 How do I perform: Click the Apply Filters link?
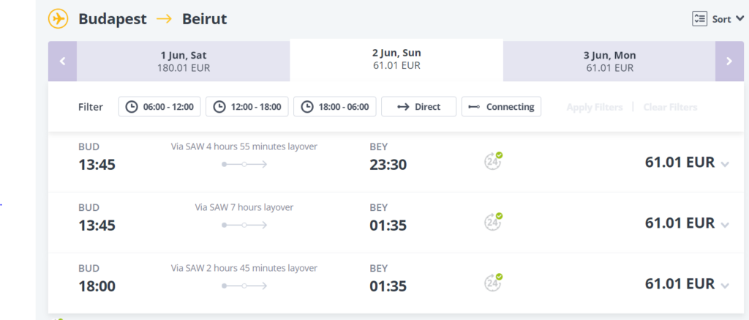pos(594,107)
